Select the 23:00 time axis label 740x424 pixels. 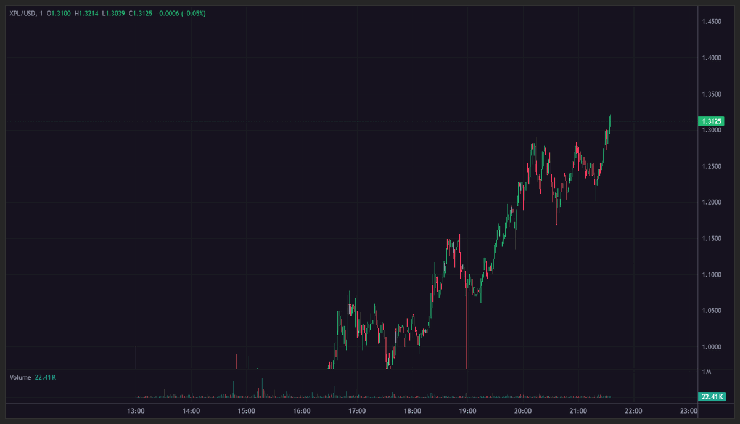(687, 409)
